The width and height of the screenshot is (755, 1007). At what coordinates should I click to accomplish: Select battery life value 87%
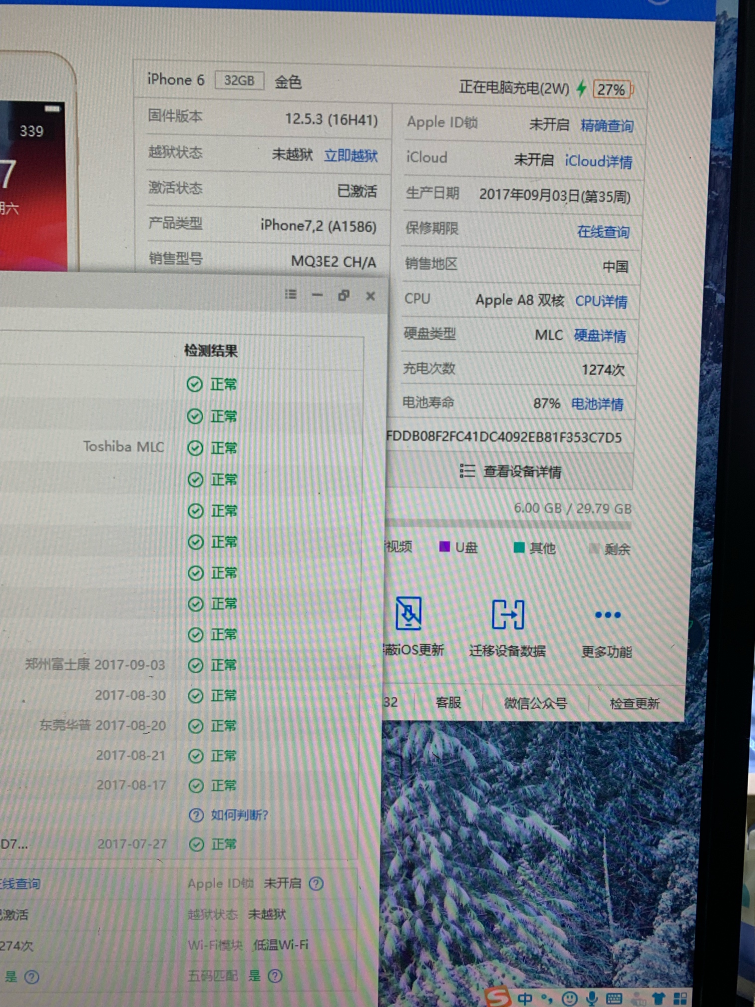tap(546, 403)
